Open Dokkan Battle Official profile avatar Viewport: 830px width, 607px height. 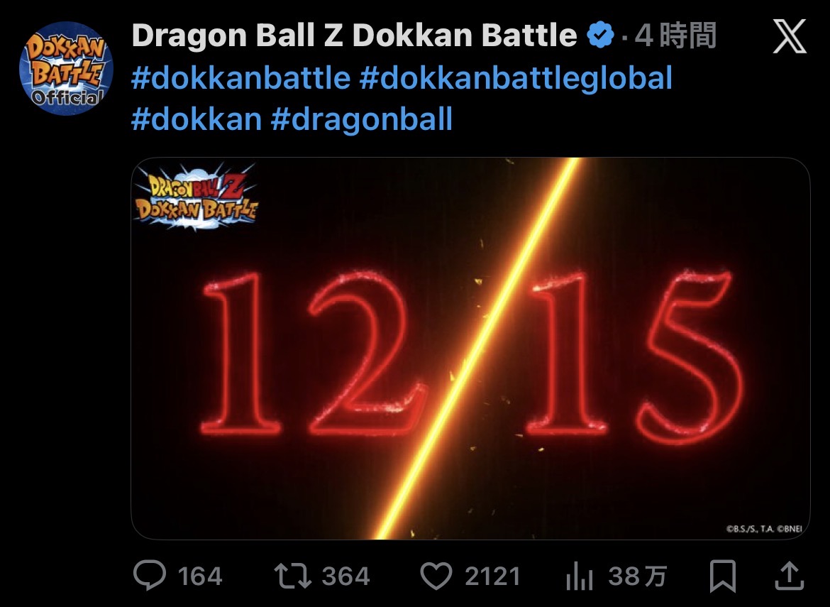(66, 68)
